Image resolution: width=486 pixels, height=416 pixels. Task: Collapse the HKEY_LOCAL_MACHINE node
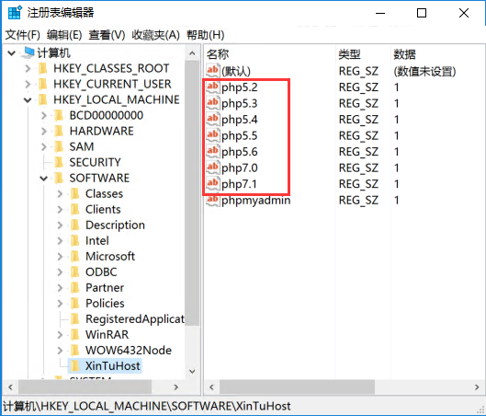28,100
